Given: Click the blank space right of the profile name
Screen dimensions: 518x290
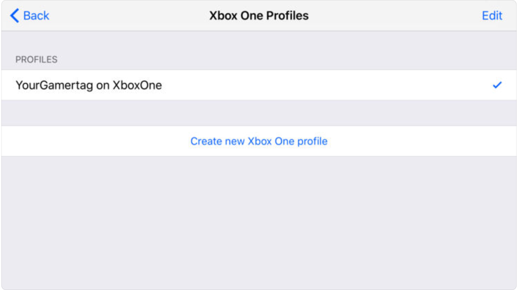Looking at the screenshot, I should (322, 85).
